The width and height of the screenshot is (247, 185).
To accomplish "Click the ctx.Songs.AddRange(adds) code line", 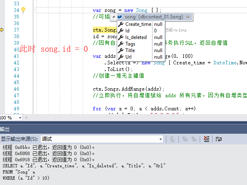I will [x=128, y=89].
